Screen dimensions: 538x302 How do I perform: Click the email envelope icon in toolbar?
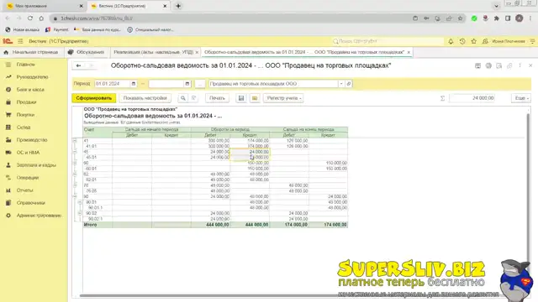tap(255, 98)
